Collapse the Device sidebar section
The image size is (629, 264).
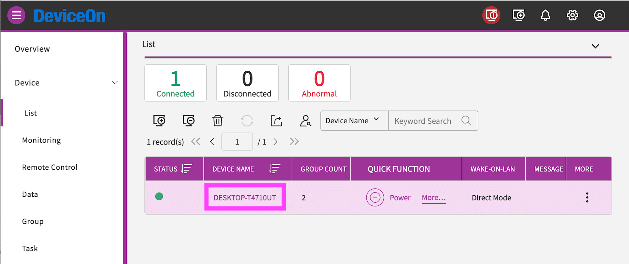115,82
